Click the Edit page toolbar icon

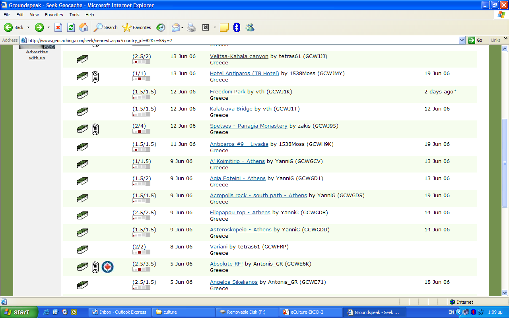pos(206,27)
